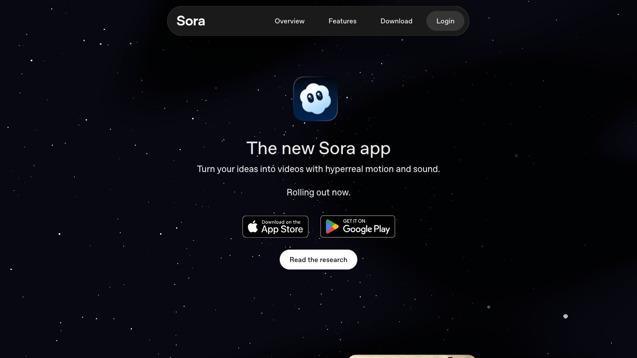Click the small Download on the caption
Viewport: 637px width, 358px height.
281,222
